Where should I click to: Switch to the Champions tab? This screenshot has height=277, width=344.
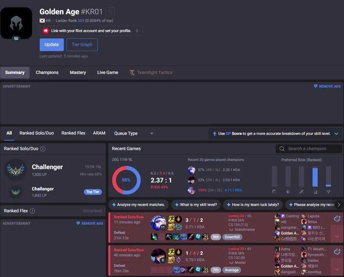(47, 73)
